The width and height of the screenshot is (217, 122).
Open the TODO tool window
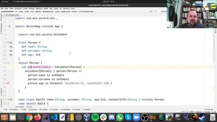tap(23, 109)
